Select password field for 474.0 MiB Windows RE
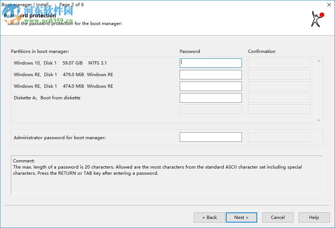335x228 pixels. click(x=211, y=86)
